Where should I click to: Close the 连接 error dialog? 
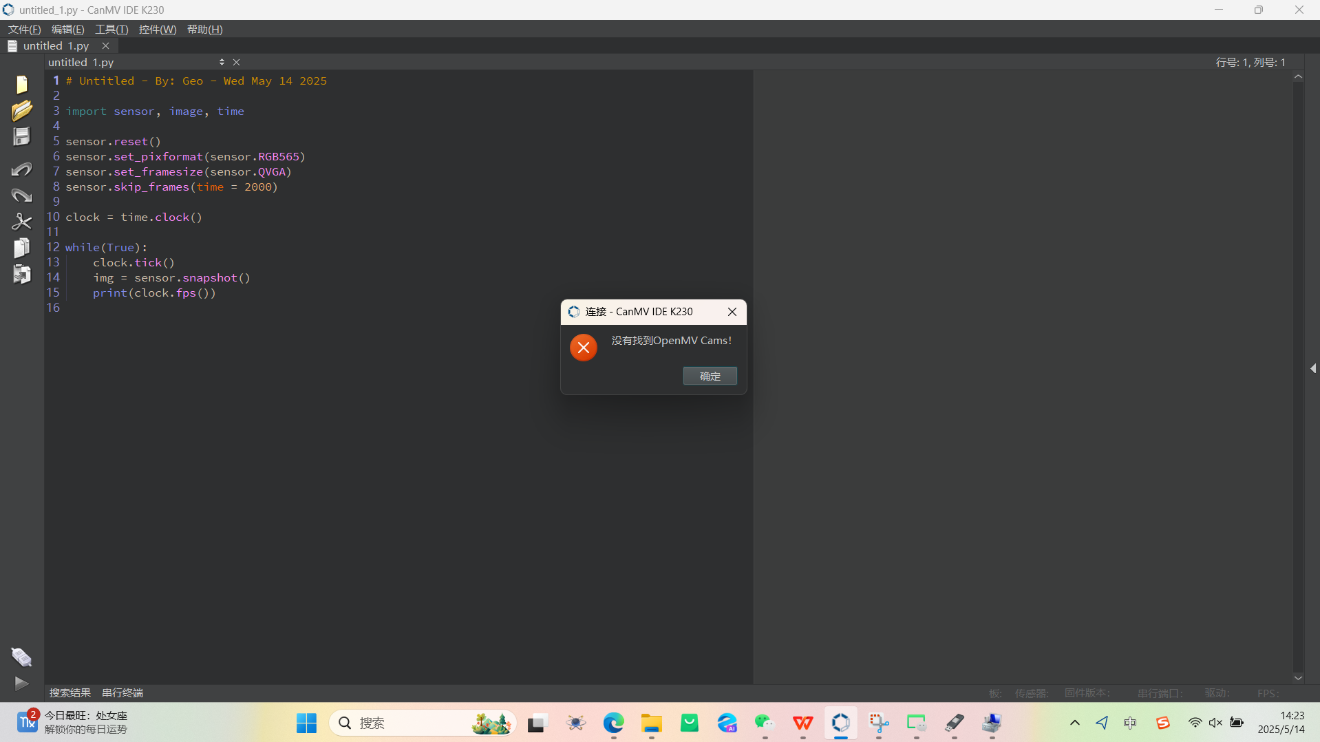(x=732, y=312)
